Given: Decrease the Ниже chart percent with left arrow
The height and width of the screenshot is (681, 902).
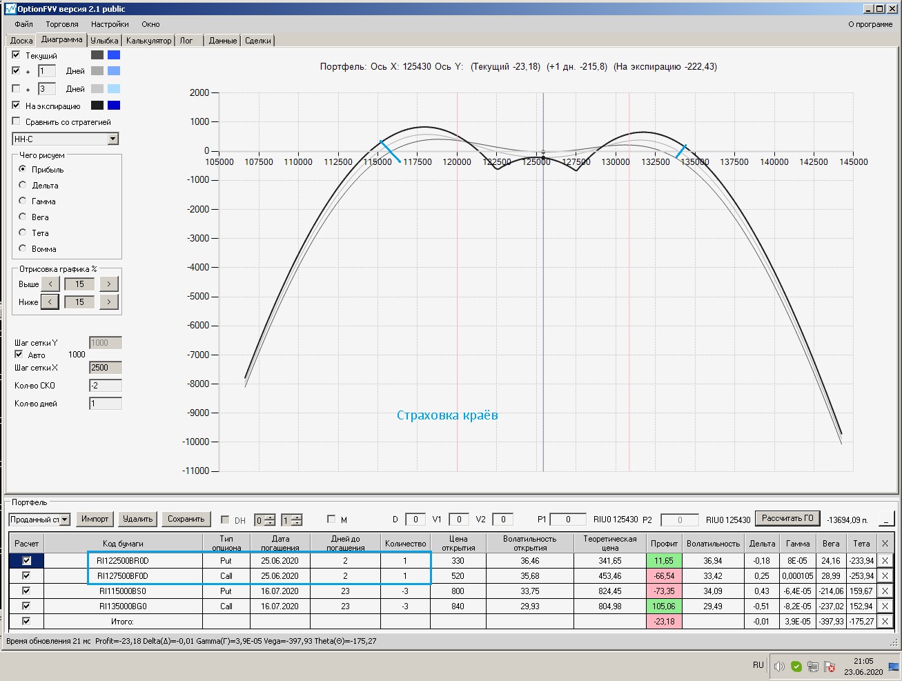Looking at the screenshot, I should click(50, 302).
